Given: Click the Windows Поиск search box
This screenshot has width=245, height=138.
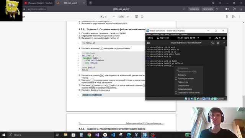Looking at the screenshot, I should tap(31, 135).
